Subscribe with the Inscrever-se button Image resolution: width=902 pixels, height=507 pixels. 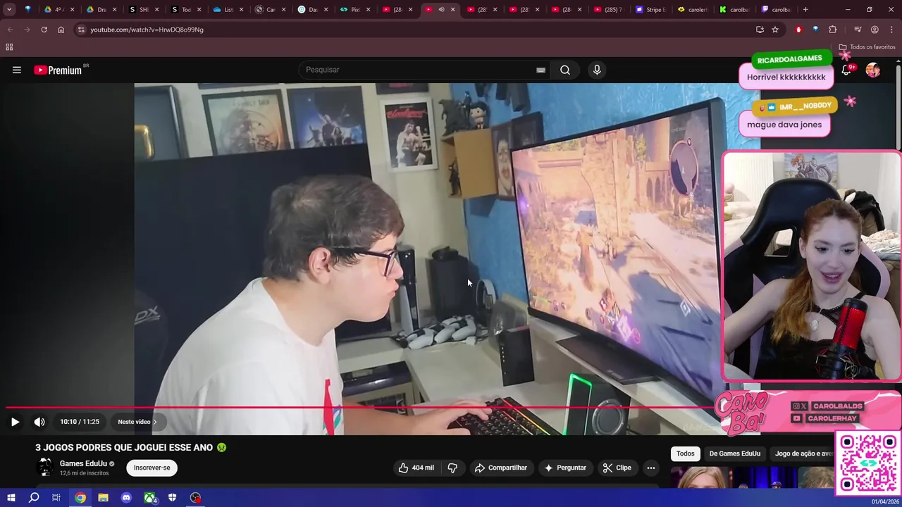152,468
